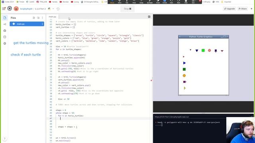Select Zoom annotation Mouse tool

112,2
